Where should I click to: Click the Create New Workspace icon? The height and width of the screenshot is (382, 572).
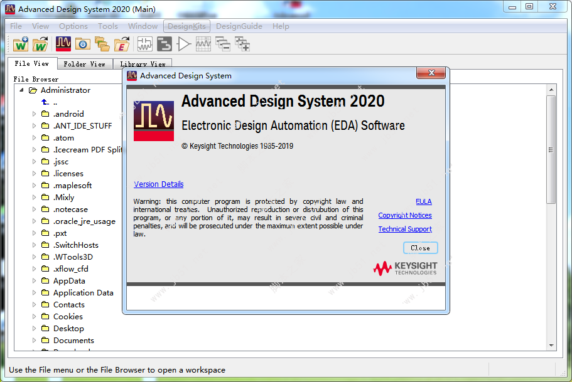click(x=21, y=44)
